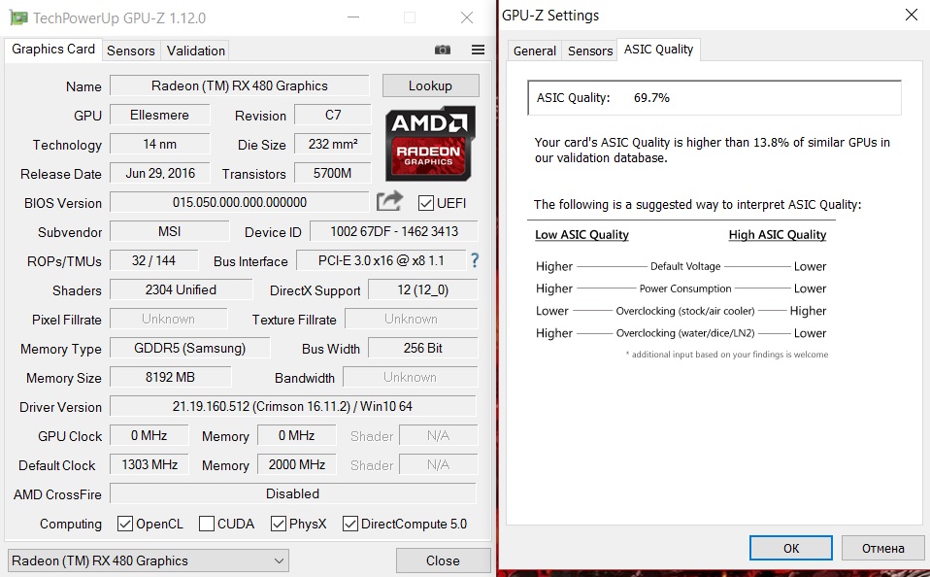Viewport: 930px width, 577px height.
Task: Click the Memory Size field 8192 MB
Action: point(171,376)
